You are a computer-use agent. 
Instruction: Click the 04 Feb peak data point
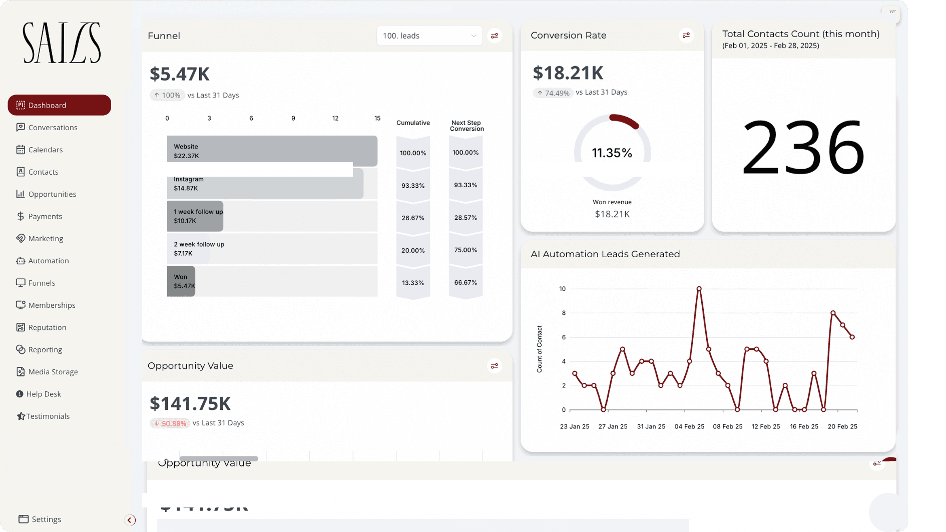click(x=699, y=289)
